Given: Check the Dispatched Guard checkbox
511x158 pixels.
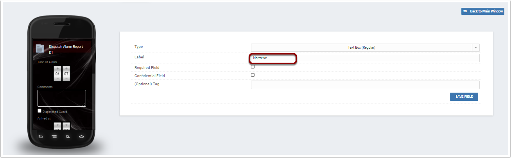Looking at the screenshot, I should tap(39, 111).
